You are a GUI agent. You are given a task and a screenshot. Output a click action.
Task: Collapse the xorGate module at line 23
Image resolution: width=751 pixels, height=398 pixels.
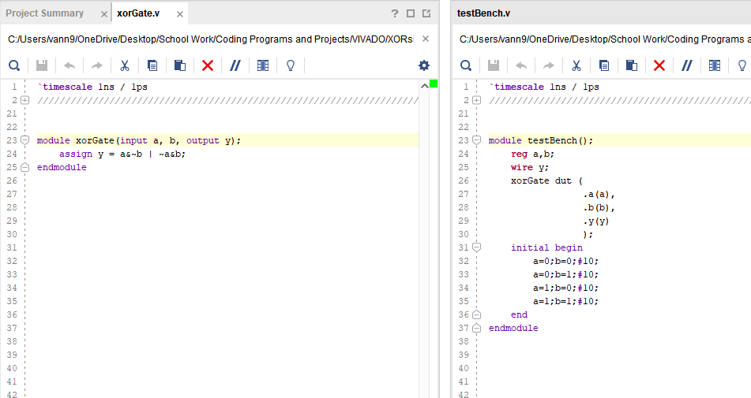[25, 140]
